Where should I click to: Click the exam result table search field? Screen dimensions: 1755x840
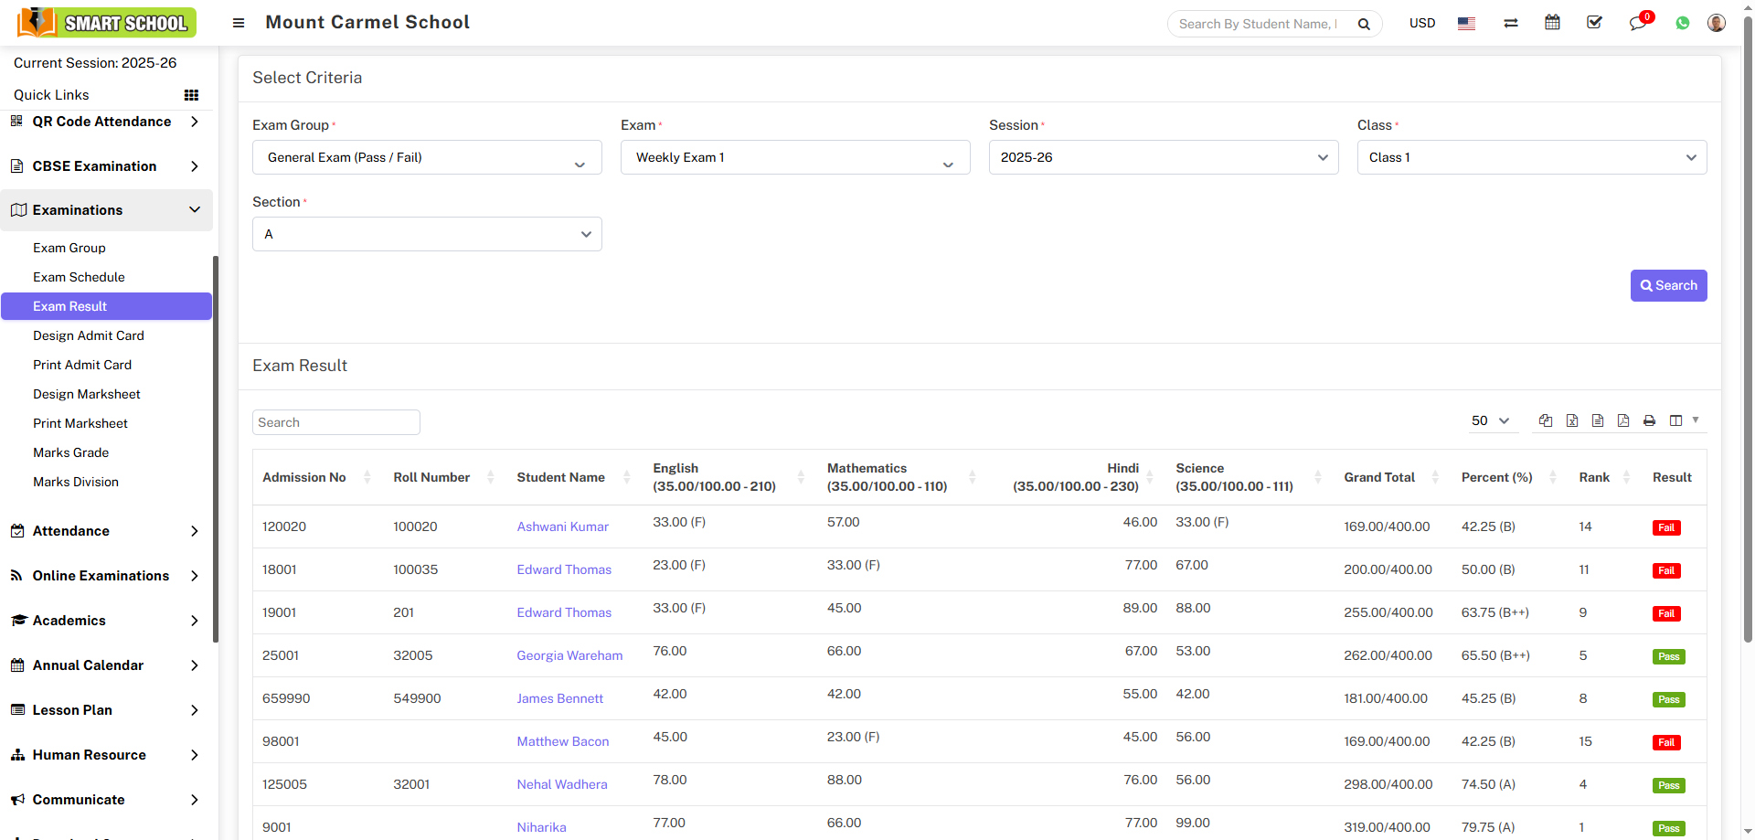335,422
